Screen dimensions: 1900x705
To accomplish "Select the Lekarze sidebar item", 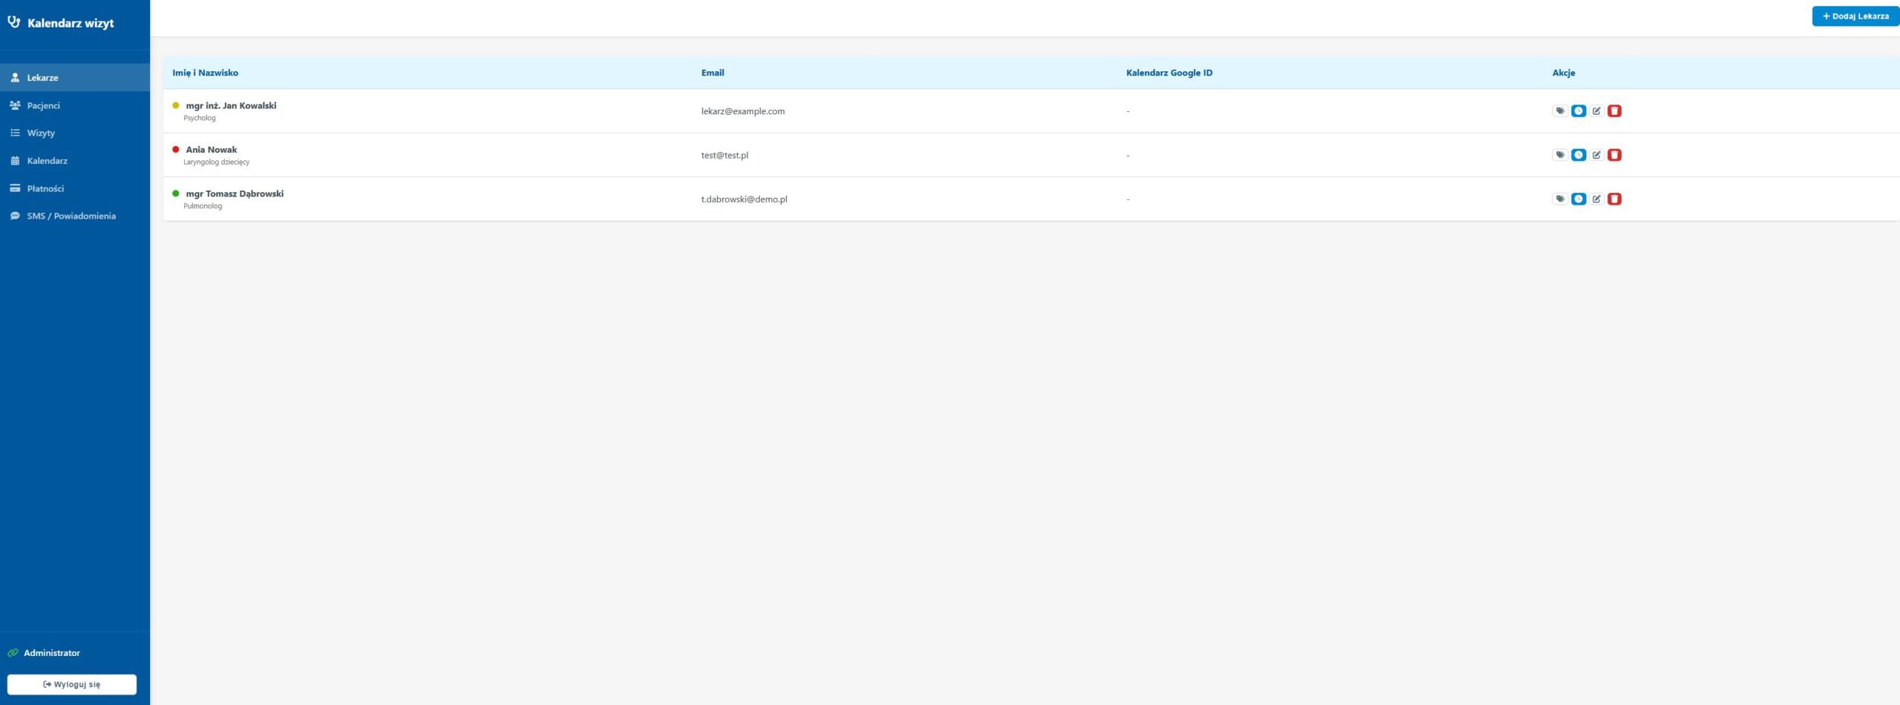I will 42,78.
